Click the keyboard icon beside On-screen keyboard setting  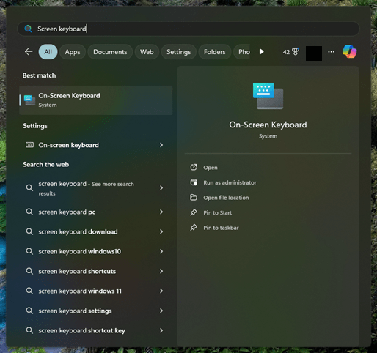coord(30,145)
